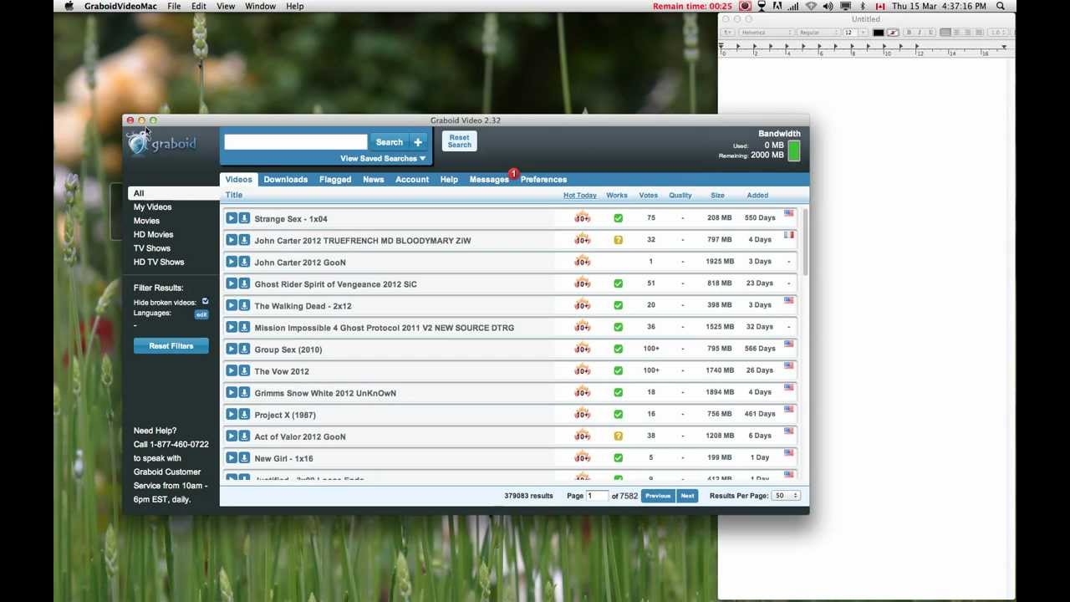Image resolution: width=1070 pixels, height=602 pixels.
Task: Toggle Italic in the Untitled TextEdit window
Action: tap(919, 33)
